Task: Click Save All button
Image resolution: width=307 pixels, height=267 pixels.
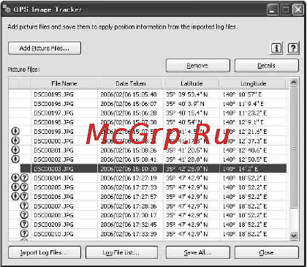Action: (x=198, y=252)
